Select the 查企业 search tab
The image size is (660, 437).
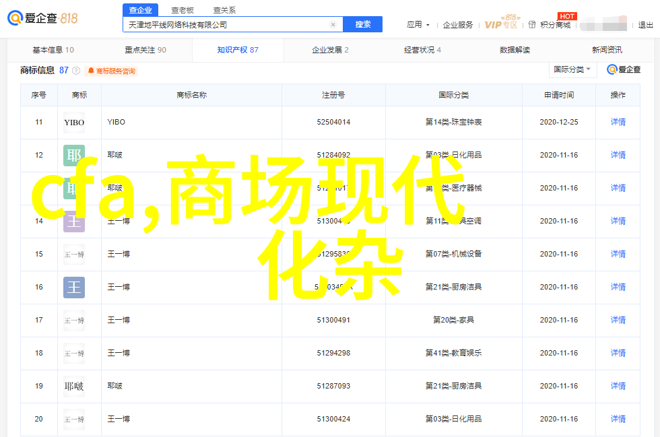tap(141, 10)
